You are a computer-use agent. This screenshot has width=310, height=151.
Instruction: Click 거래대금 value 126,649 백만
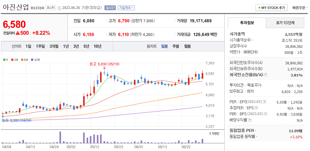(205, 35)
